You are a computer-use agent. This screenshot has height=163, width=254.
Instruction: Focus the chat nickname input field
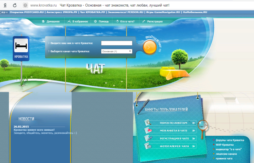click(117, 43)
